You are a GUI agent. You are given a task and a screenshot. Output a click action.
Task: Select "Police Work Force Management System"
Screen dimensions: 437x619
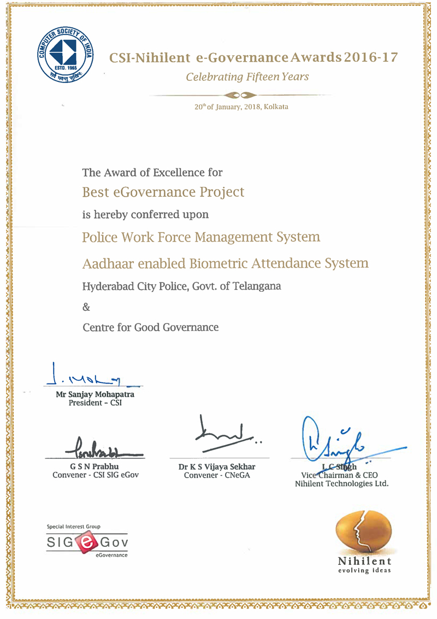click(202, 237)
